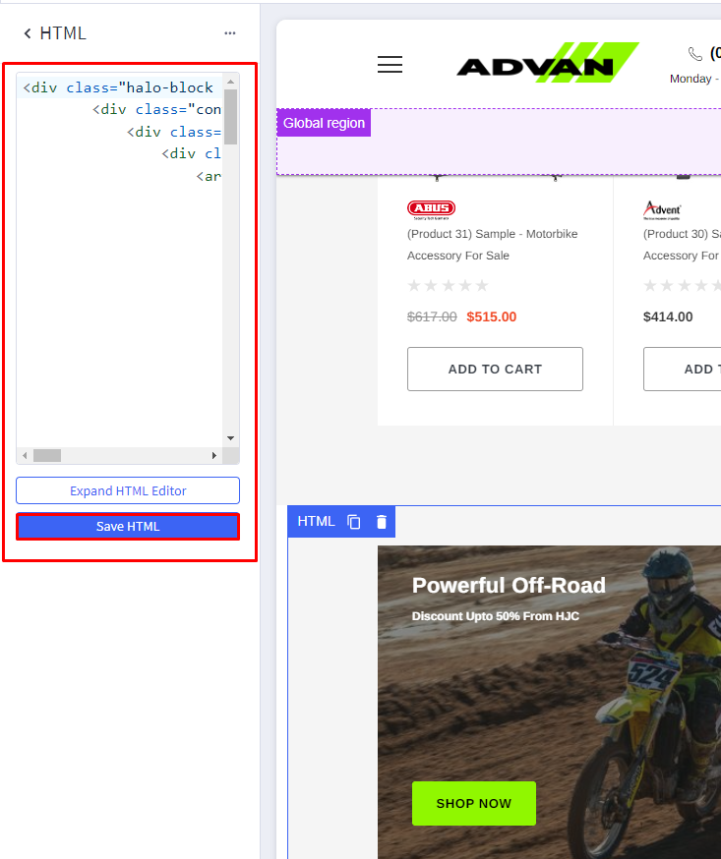This screenshot has width=721, height=859.
Task: Click the ADVAN store logo
Action: point(548,63)
